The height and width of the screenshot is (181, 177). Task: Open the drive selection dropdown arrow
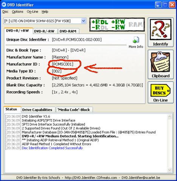click(84, 21)
